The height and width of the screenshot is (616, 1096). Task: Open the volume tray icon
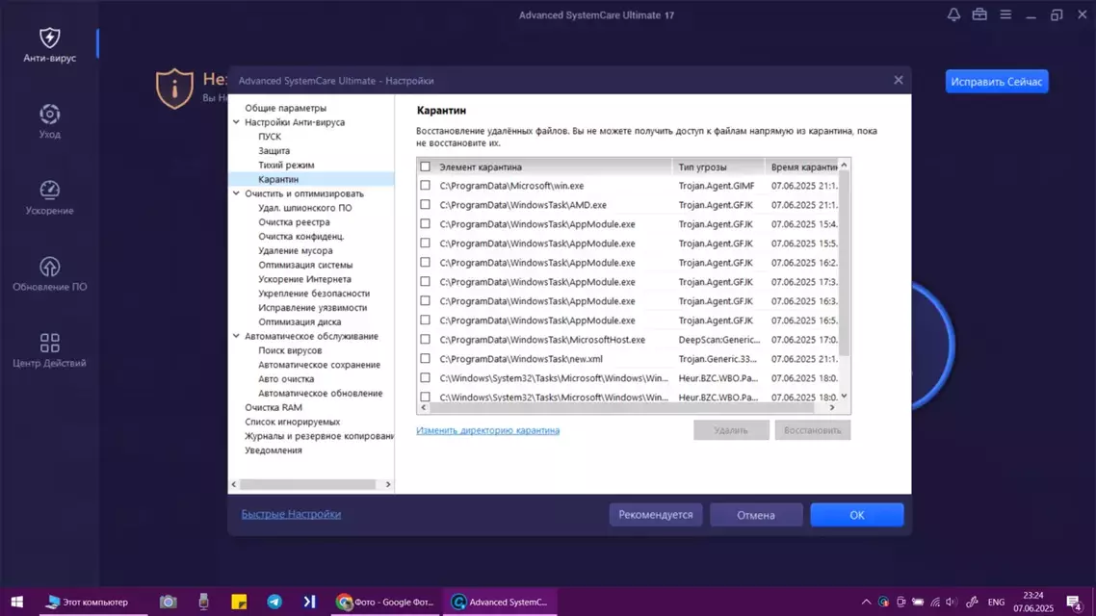[952, 602]
